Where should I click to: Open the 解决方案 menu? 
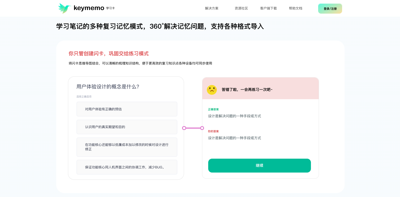pyautogui.click(x=212, y=8)
